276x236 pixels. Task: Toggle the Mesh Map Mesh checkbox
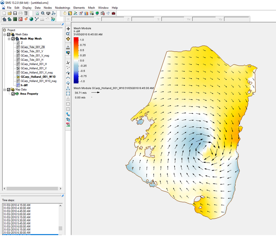pos(13,39)
